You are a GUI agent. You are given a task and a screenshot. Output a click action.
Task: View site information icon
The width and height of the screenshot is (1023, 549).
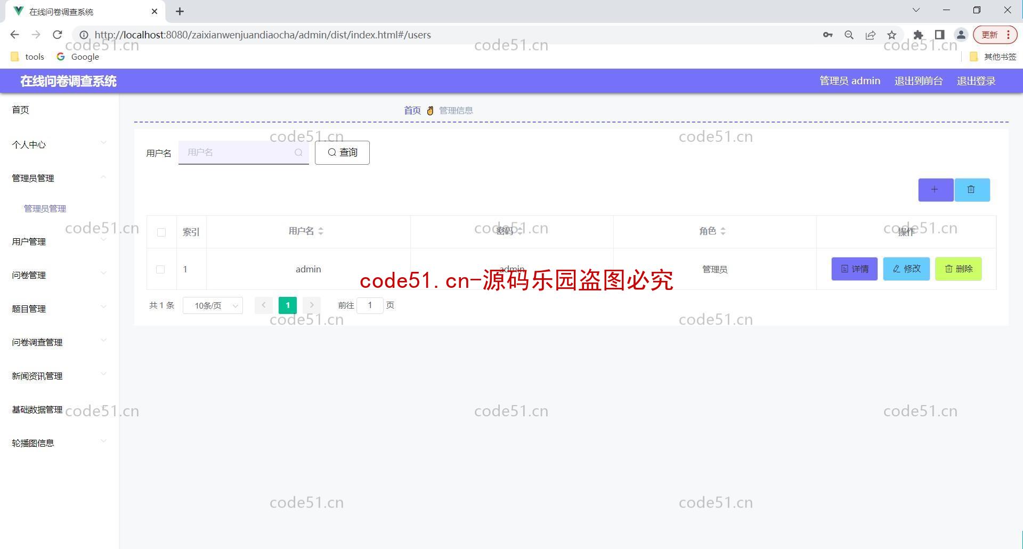(84, 35)
